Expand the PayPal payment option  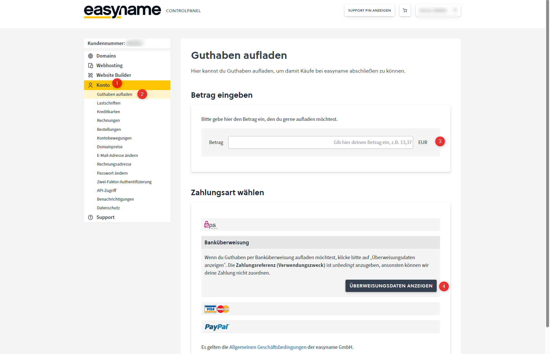tap(320, 327)
